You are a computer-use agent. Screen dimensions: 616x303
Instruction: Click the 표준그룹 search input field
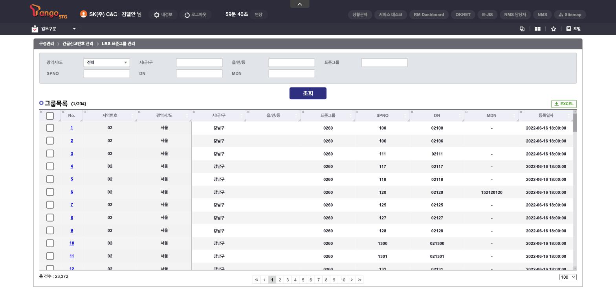click(384, 63)
